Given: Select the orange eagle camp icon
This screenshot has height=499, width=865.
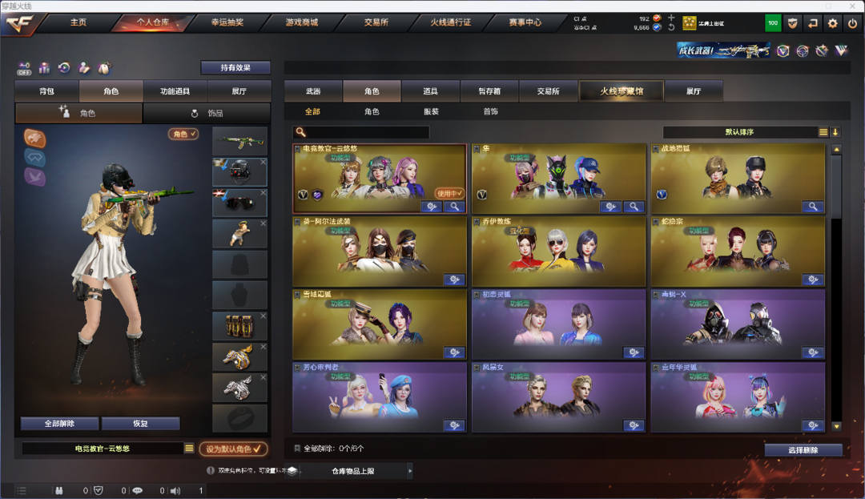Looking at the screenshot, I should (x=34, y=138).
